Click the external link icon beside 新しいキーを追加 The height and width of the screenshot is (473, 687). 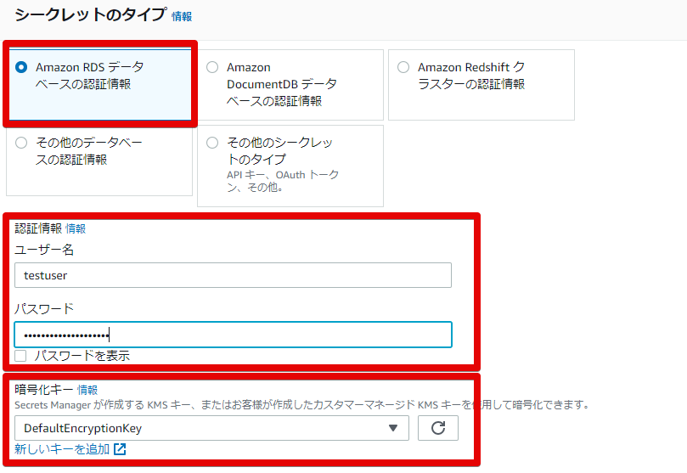(120, 449)
